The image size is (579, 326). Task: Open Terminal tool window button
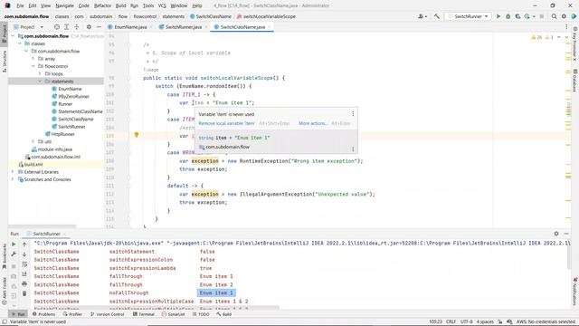[x=144, y=314]
